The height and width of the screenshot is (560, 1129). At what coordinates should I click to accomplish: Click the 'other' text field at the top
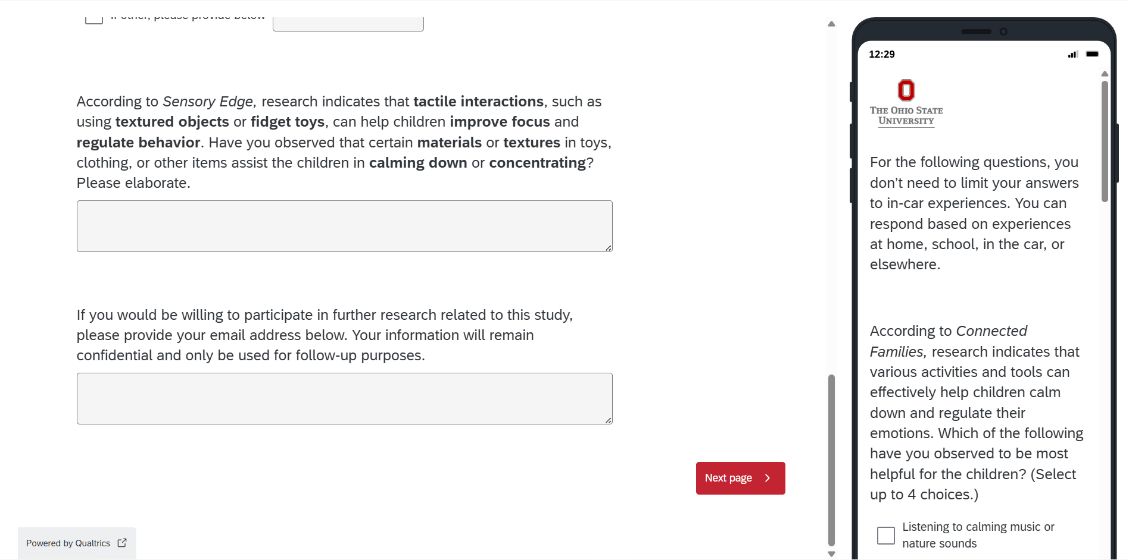pos(348,24)
